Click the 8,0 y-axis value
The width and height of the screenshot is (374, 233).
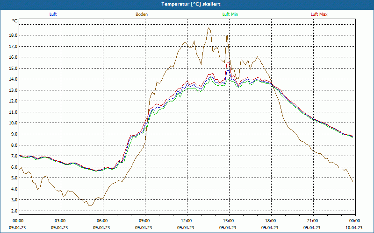[x=14, y=145]
